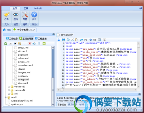Screen dimensions: 144x113
Task: Click the blue help icon at ribbon top-right
Action: [x=141, y=8]
